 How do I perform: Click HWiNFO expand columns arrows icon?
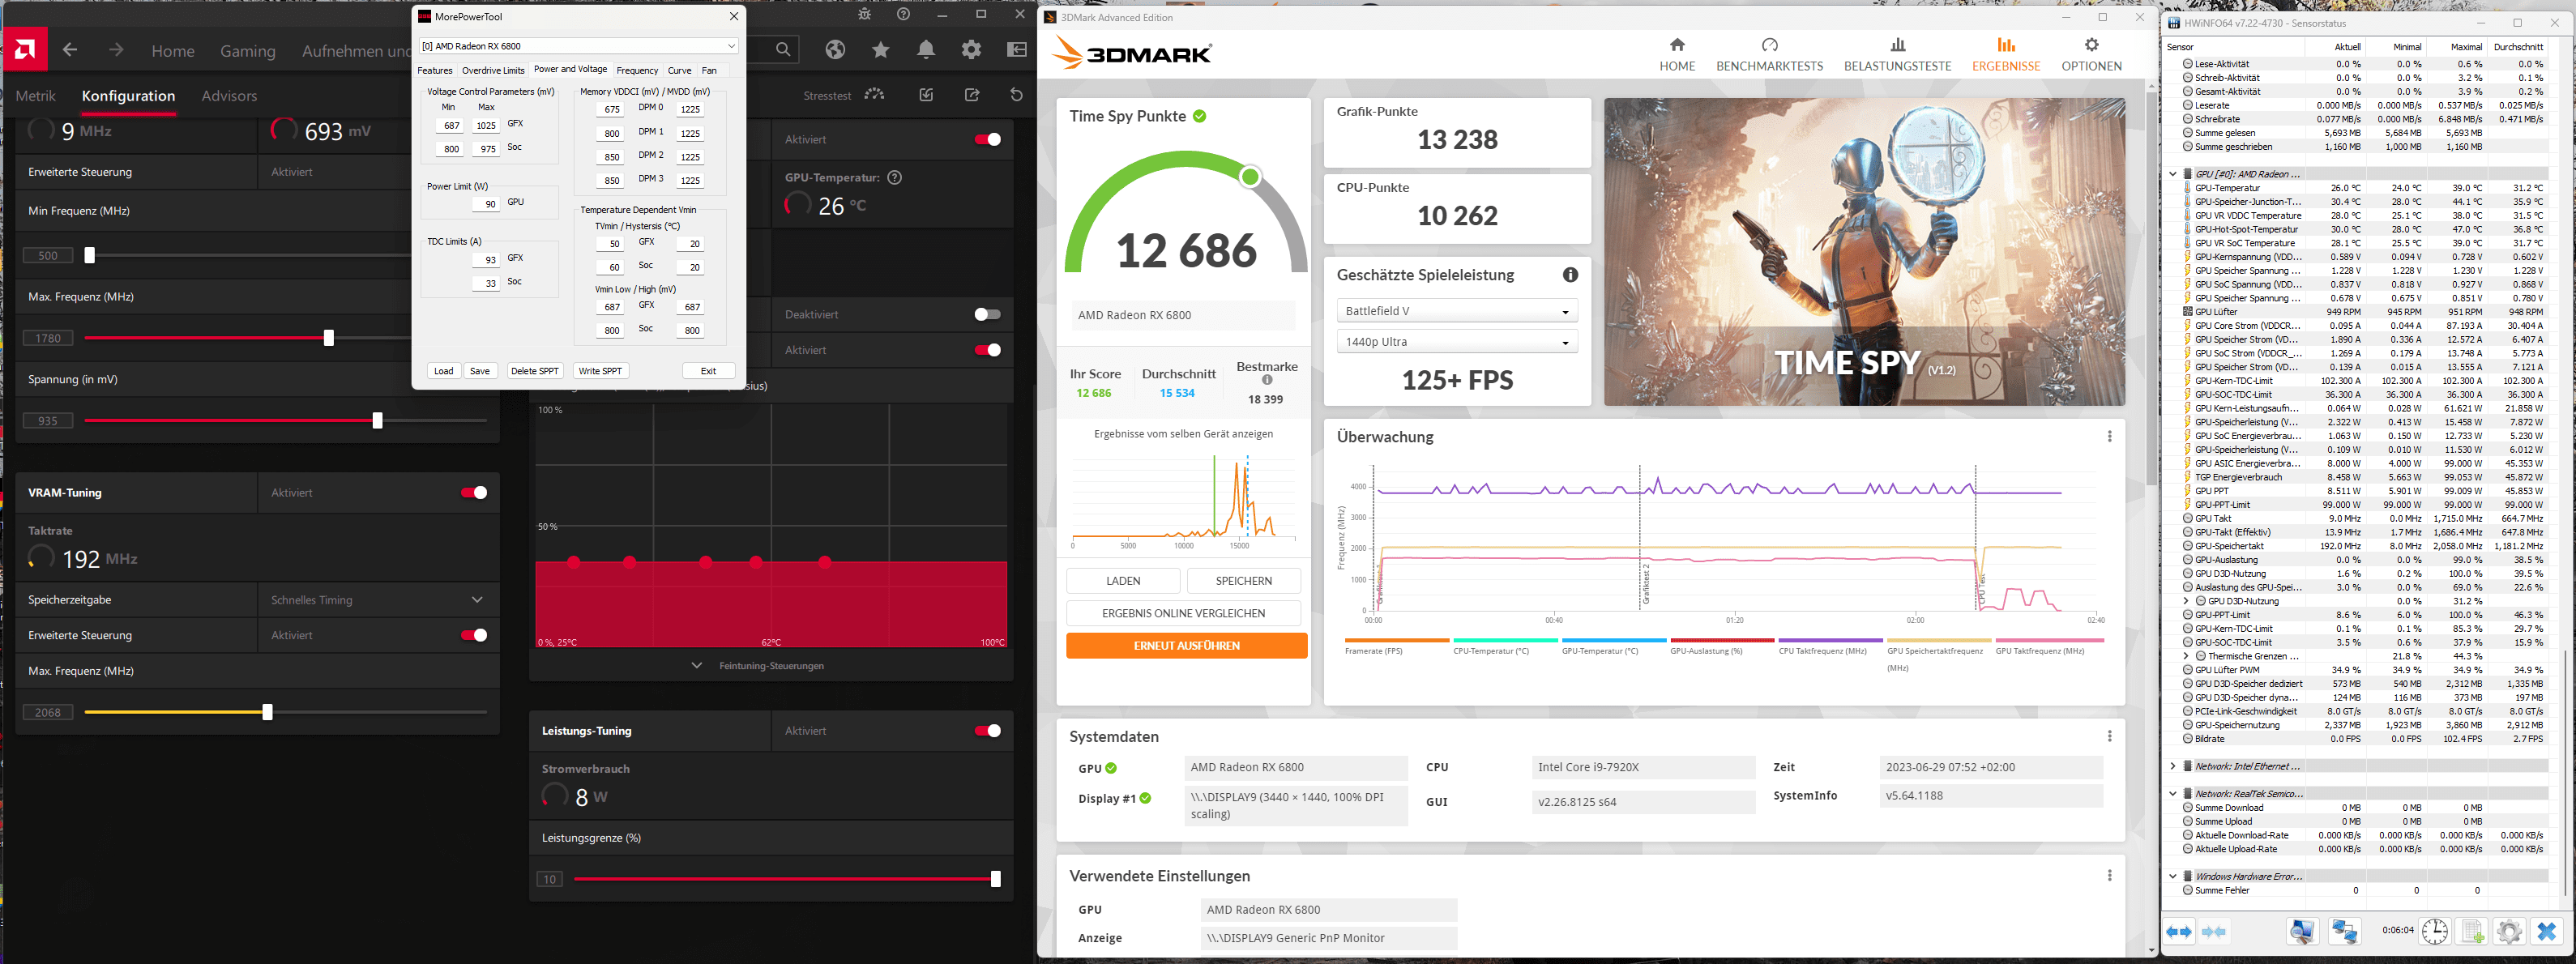tap(2180, 932)
